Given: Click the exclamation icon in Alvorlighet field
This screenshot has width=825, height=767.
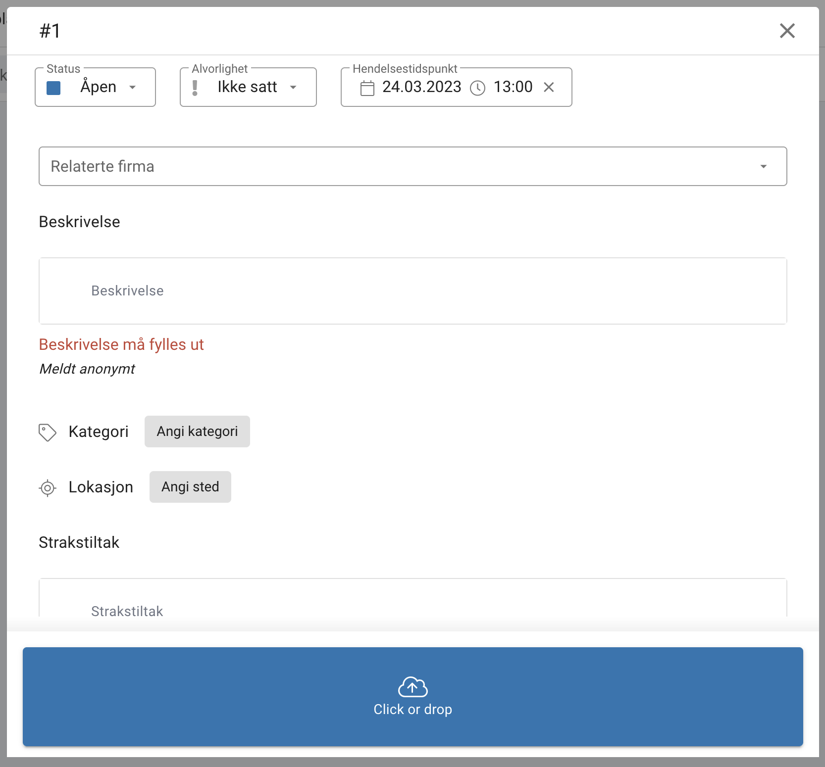Looking at the screenshot, I should coord(195,87).
